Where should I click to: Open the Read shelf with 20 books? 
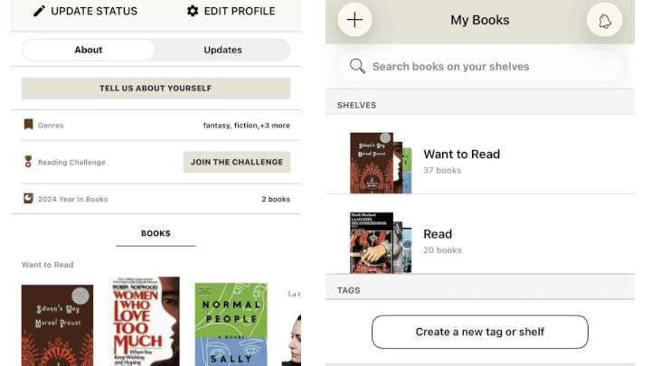tap(438, 241)
